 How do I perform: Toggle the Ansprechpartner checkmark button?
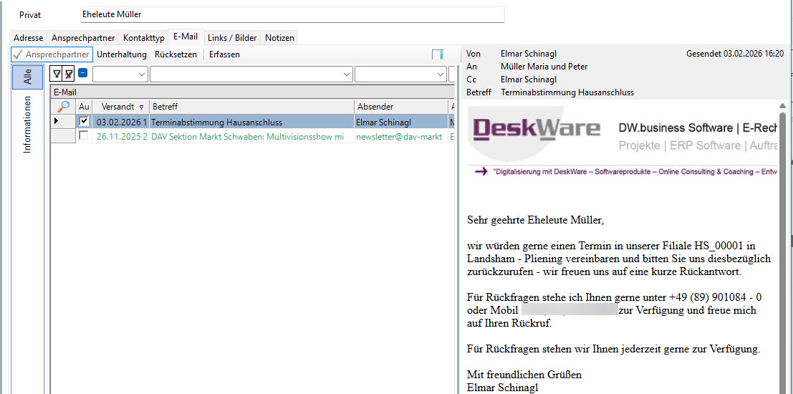(x=52, y=54)
